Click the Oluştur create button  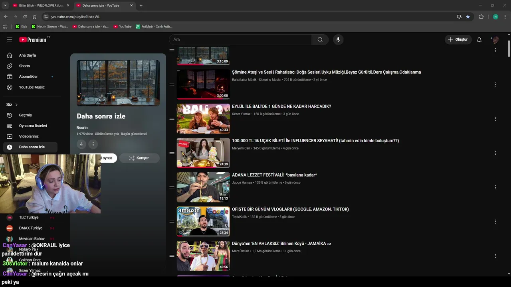(458, 39)
